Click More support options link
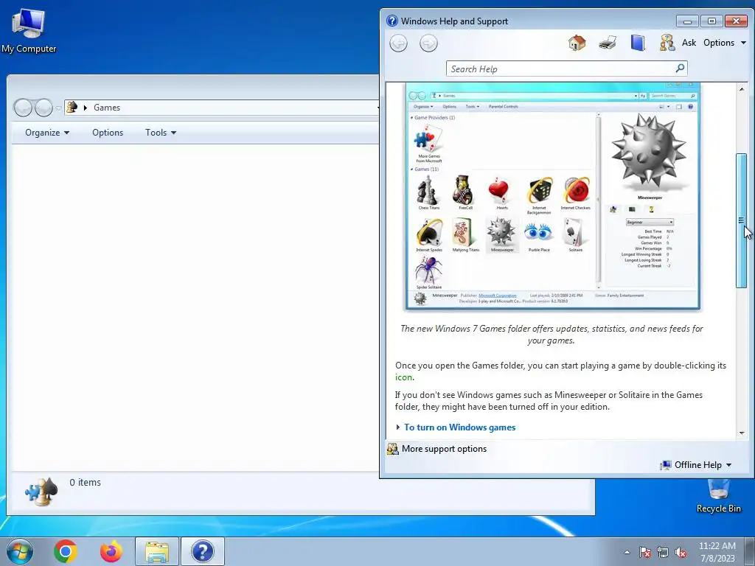The width and height of the screenshot is (755, 566). (445, 449)
